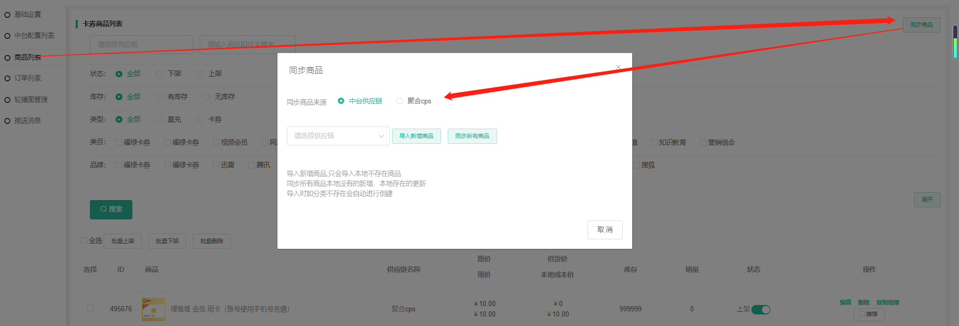This screenshot has height=326, width=959.
Task: Click the green 搜索 button
Action: (111, 209)
